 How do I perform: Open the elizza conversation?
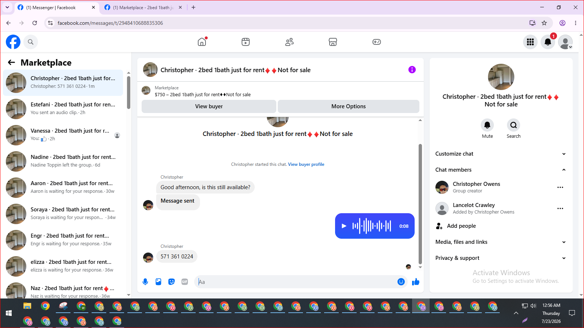click(x=63, y=266)
